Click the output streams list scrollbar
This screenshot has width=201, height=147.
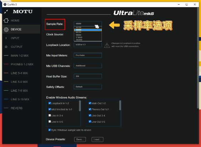pyautogui.click(x=120, y=105)
